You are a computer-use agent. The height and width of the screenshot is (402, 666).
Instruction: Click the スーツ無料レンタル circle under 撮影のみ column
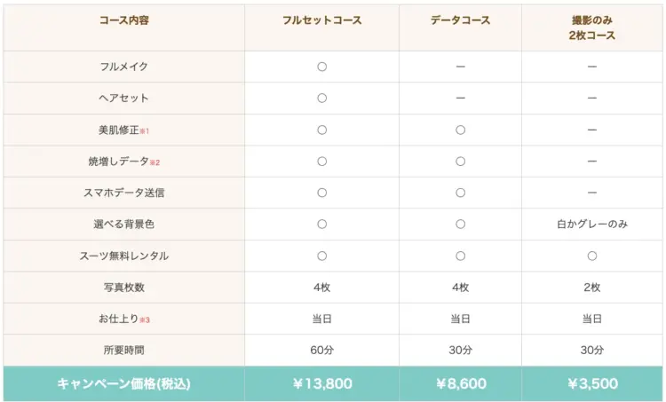click(x=591, y=256)
